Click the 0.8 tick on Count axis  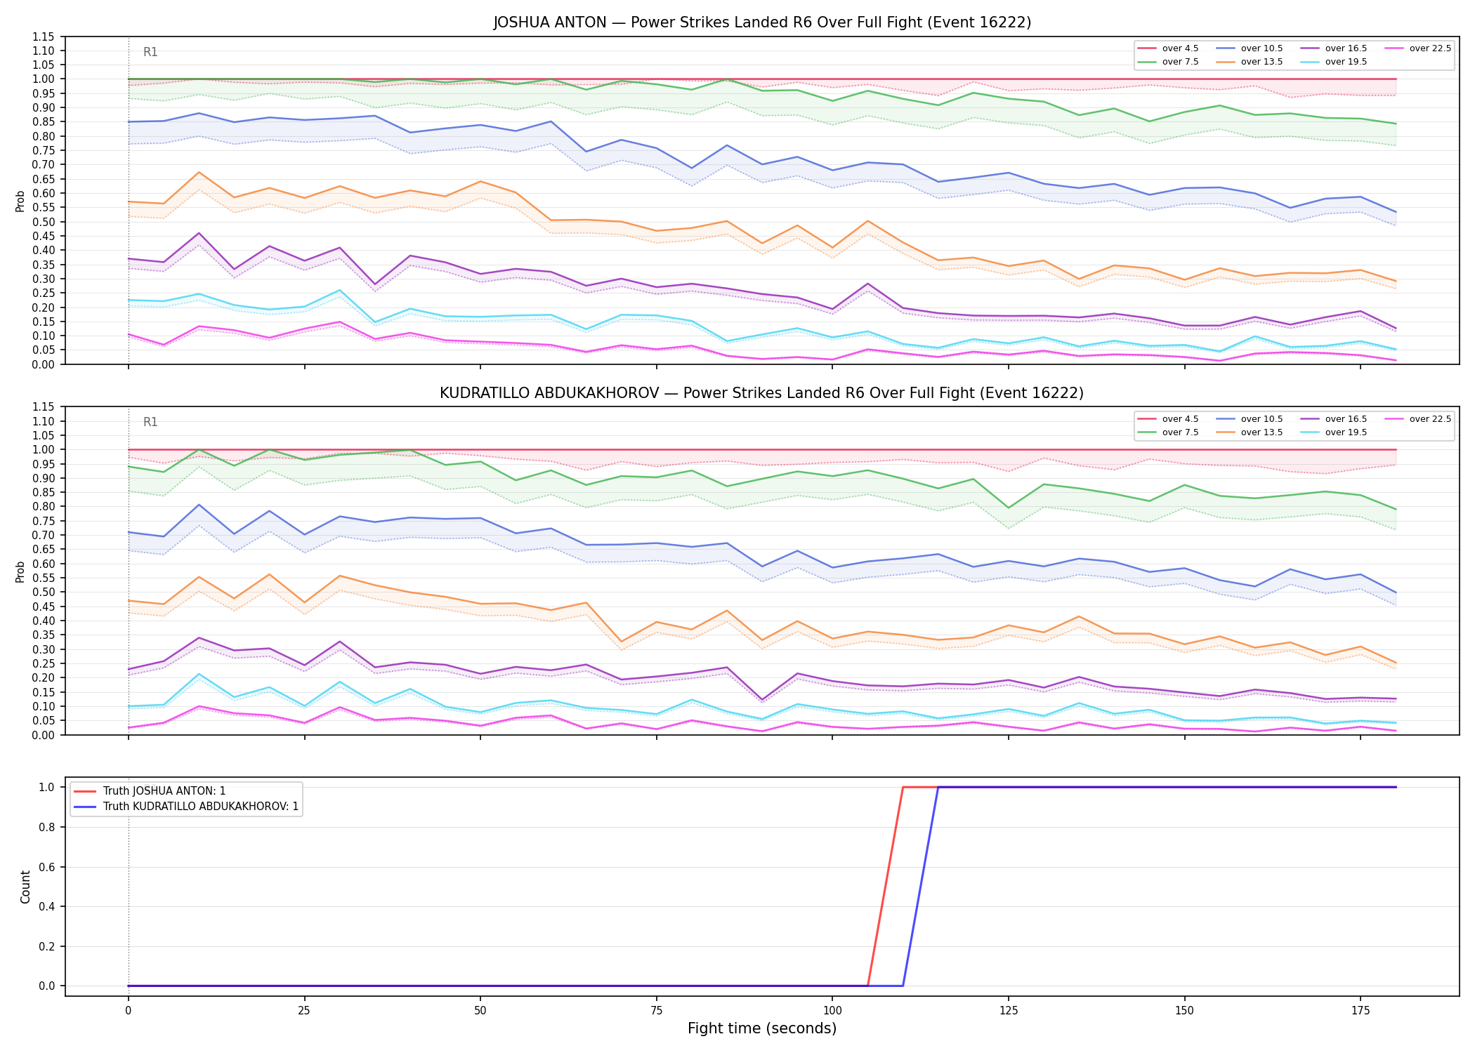click(47, 827)
